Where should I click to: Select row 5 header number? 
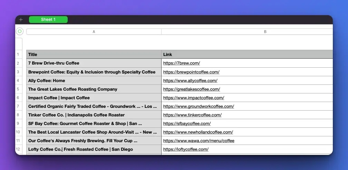pyautogui.click(x=18, y=89)
